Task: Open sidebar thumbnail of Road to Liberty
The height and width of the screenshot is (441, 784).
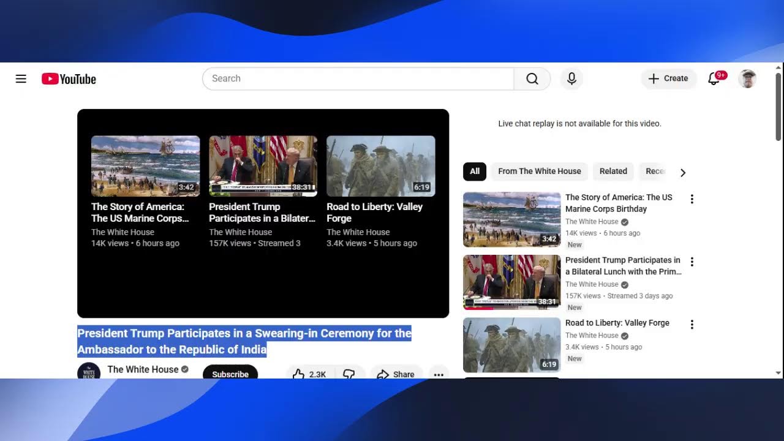Action: pyautogui.click(x=511, y=345)
